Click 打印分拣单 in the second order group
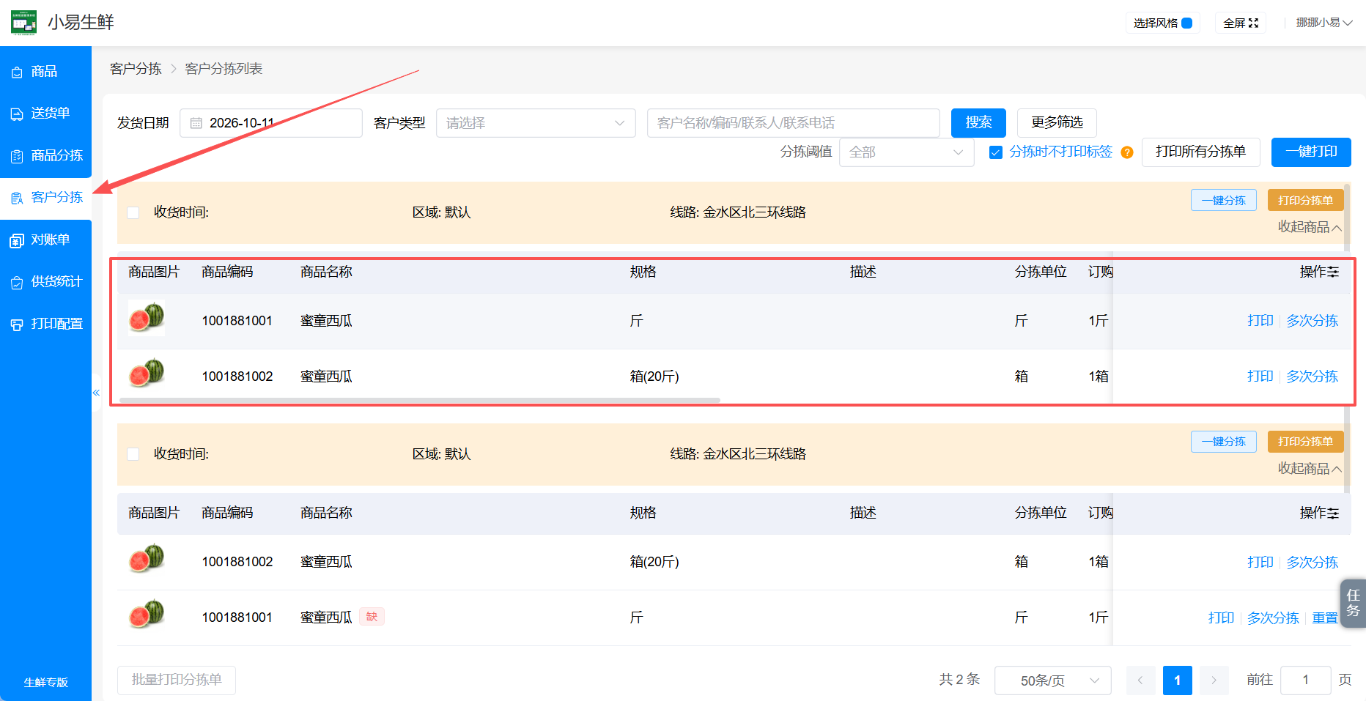Image resolution: width=1366 pixels, height=701 pixels. click(x=1305, y=441)
